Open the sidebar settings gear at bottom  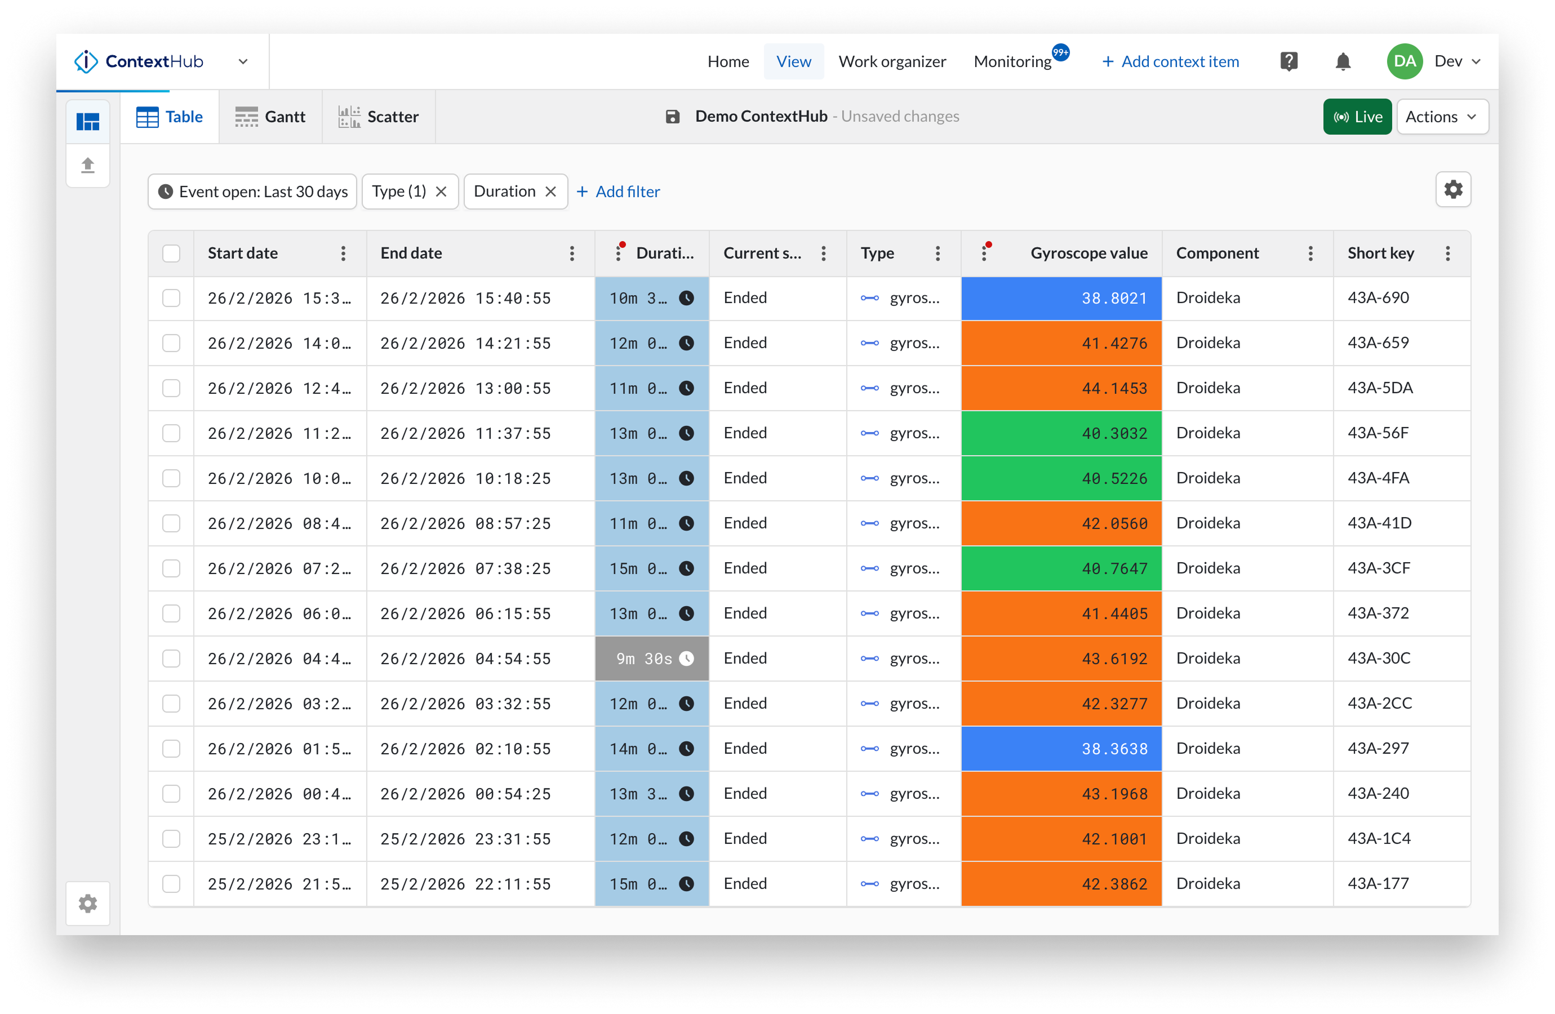pyautogui.click(x=87, y=904)
